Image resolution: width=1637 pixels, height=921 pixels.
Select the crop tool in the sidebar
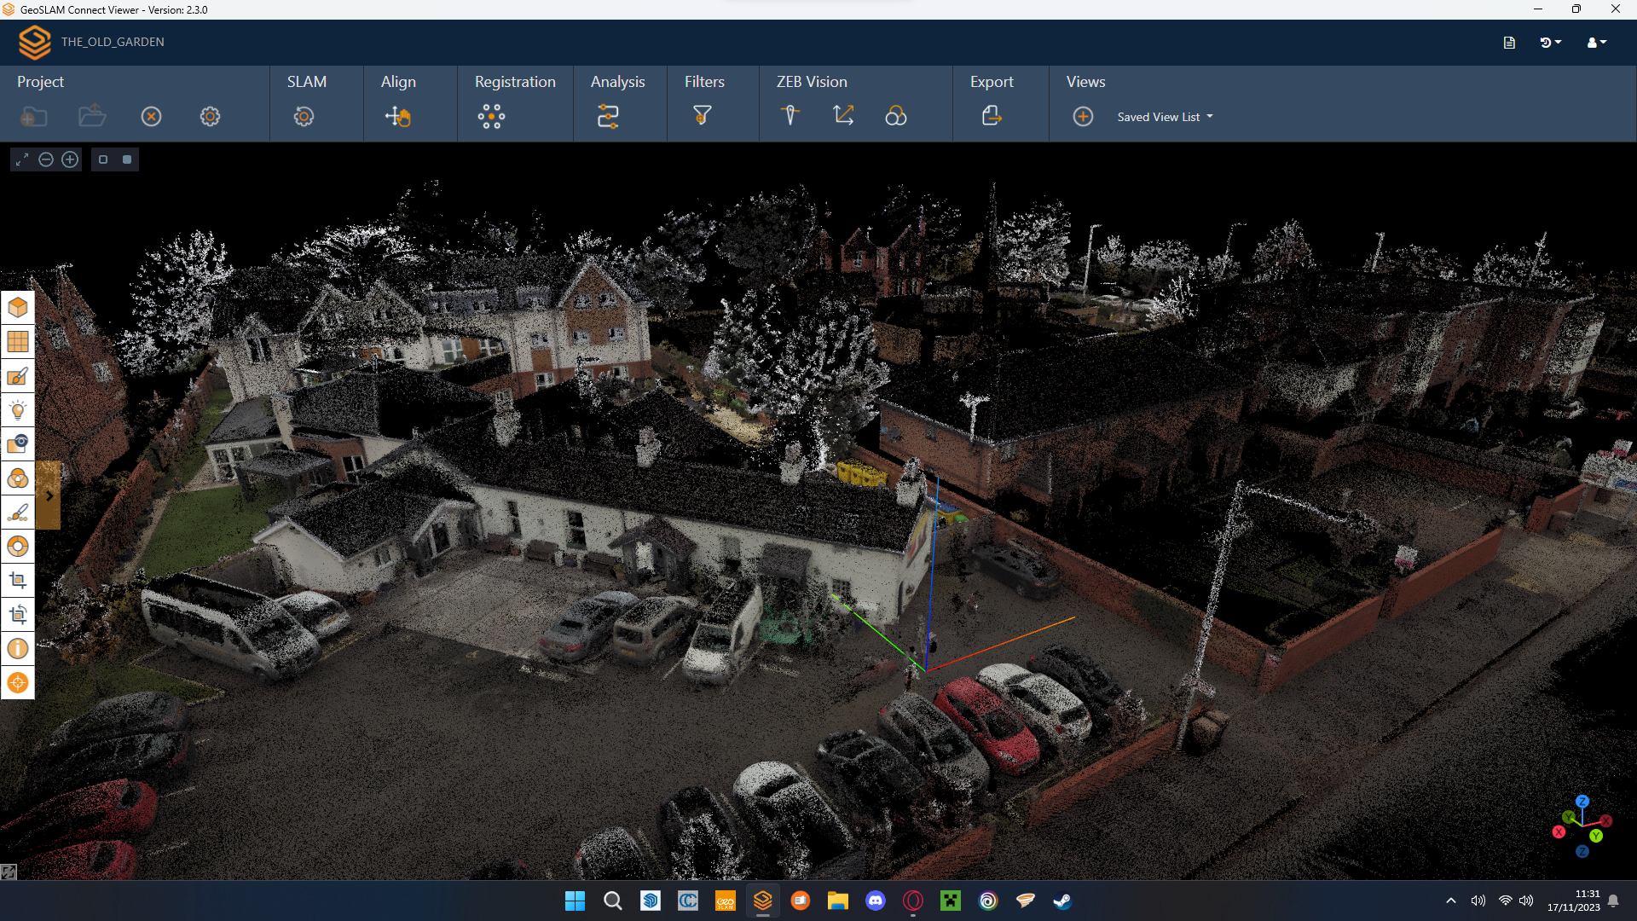click(18, 581)
